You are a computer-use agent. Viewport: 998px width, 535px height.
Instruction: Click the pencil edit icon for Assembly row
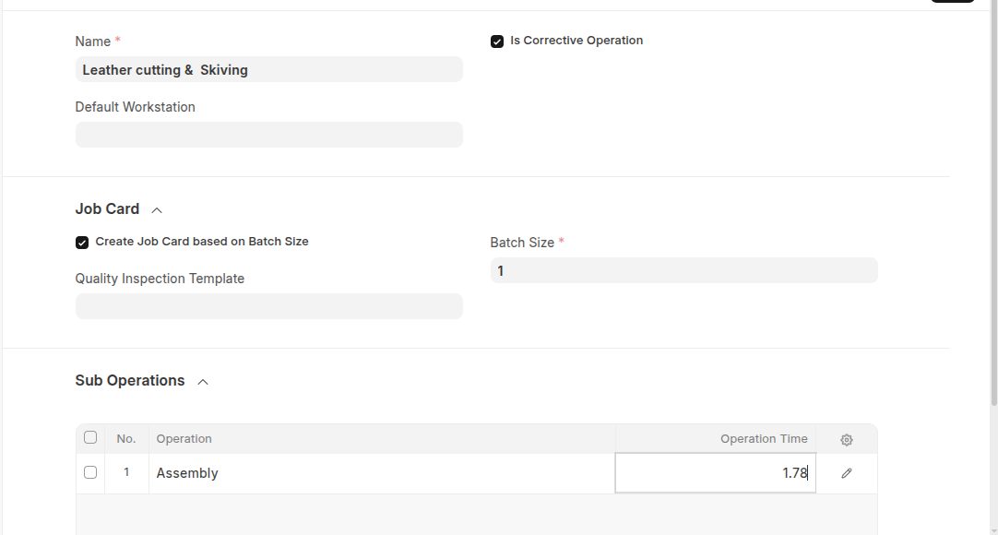847,473
